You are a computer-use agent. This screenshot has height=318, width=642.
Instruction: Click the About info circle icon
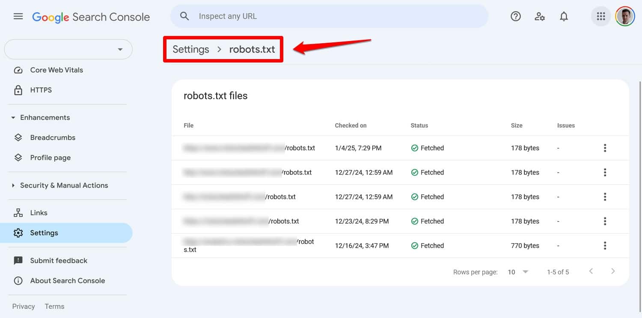point(18,281)
